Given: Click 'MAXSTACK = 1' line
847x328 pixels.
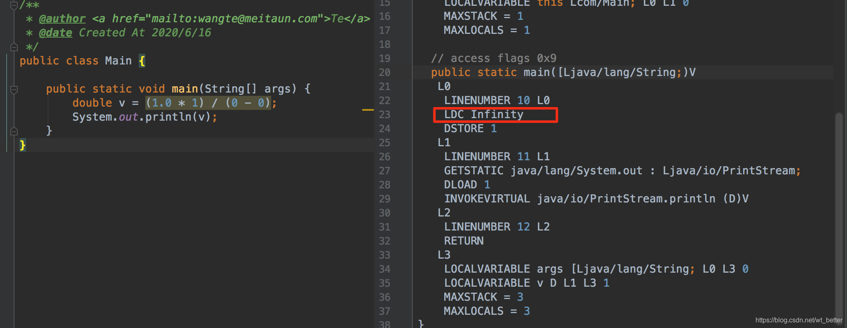Looking at the screenshot, I should point(484,16).
